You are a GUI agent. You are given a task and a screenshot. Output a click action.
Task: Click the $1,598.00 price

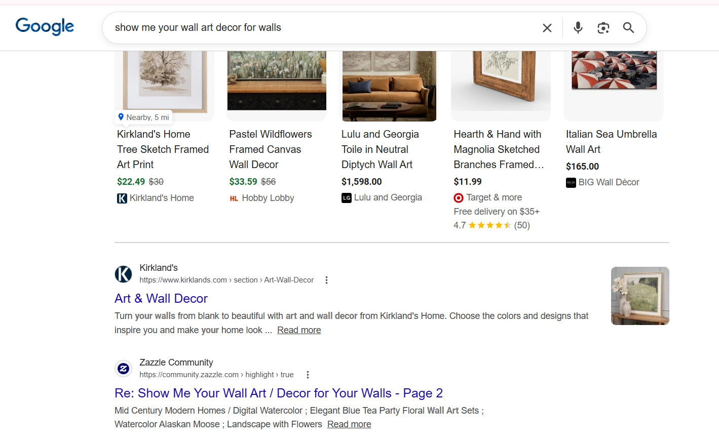[x=362, y=182]
